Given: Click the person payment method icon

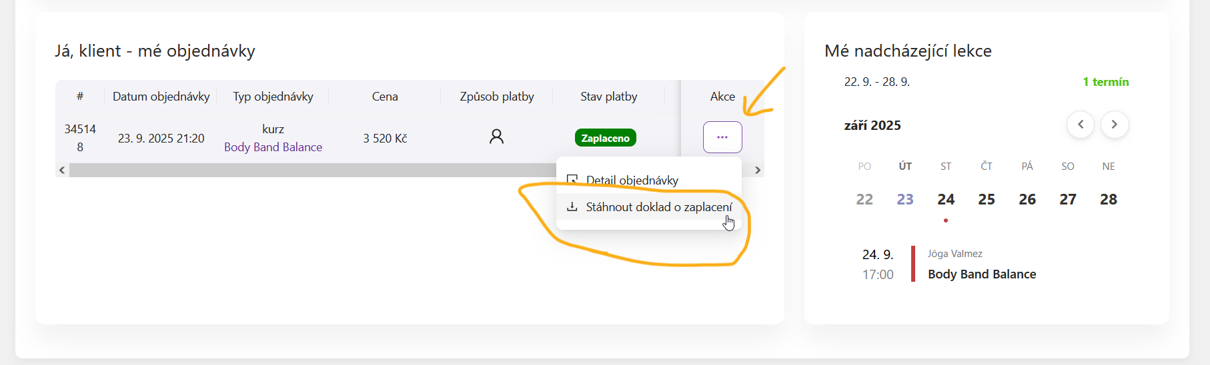Looking at the screenshot, I should point(496,137).
